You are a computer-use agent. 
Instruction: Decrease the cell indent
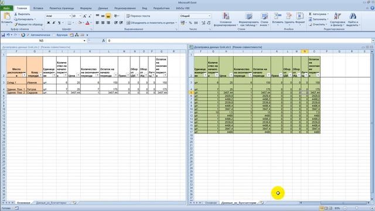point(116,23)
